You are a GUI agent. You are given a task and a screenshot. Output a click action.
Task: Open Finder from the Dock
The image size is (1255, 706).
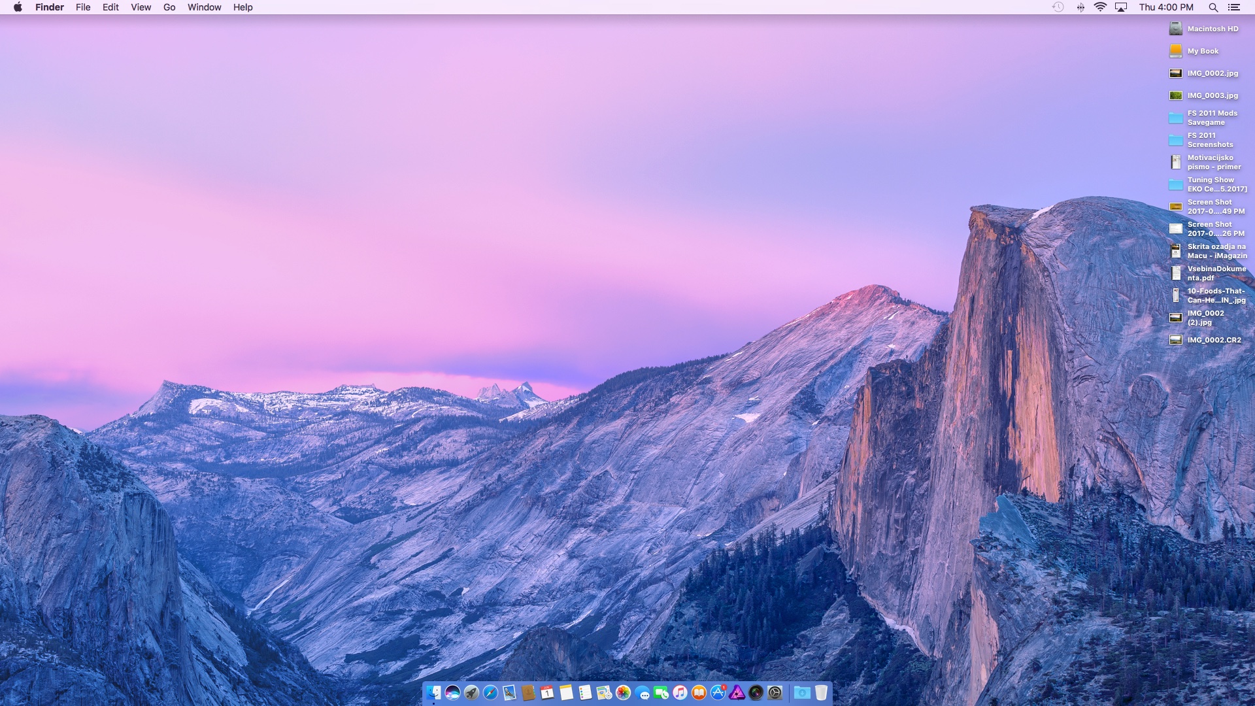(x=433, y=693)
